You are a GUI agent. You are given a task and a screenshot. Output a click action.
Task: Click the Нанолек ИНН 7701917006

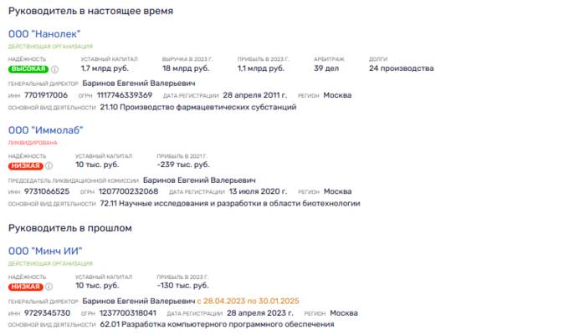pos(46,95)
